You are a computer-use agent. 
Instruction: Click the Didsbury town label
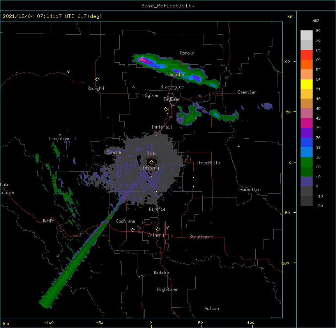pyautogui.click(x=150, y=168)
